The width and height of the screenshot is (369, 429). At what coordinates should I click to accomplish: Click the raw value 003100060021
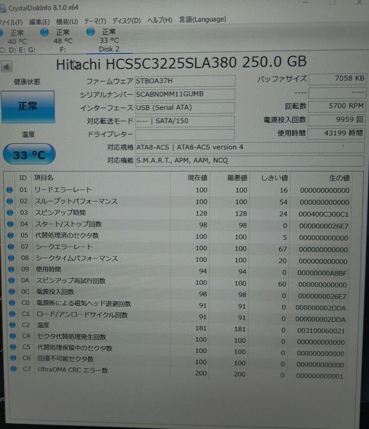tap(321, 331)
